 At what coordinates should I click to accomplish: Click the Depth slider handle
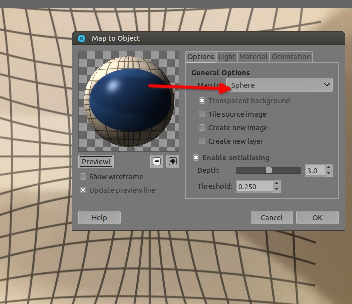click(x=269, y=170)
